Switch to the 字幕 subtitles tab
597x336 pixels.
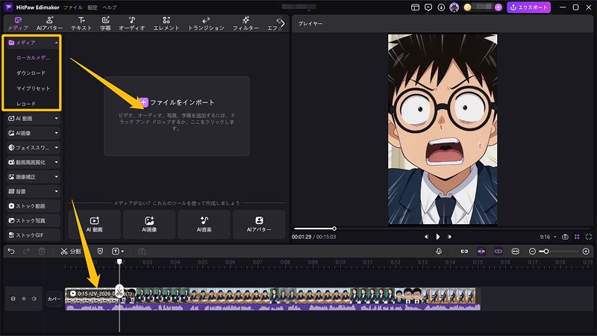click(105, 24)
